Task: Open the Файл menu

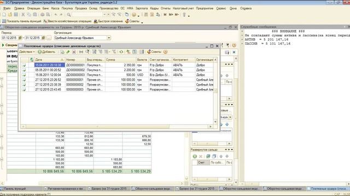Action: 7,8
